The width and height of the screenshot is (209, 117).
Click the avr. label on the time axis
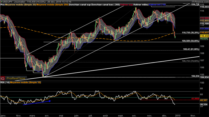pos(47,116)
